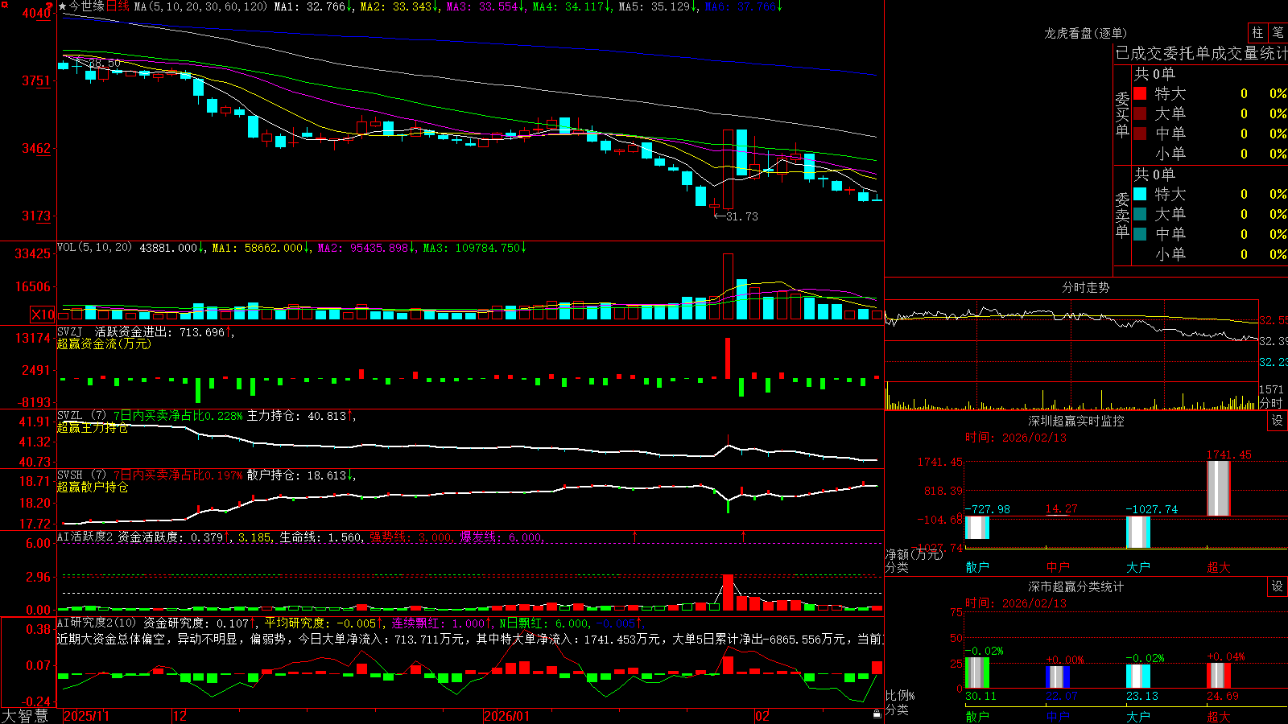Select the 中户 net amount value 14.27

tap(1061, 509)
